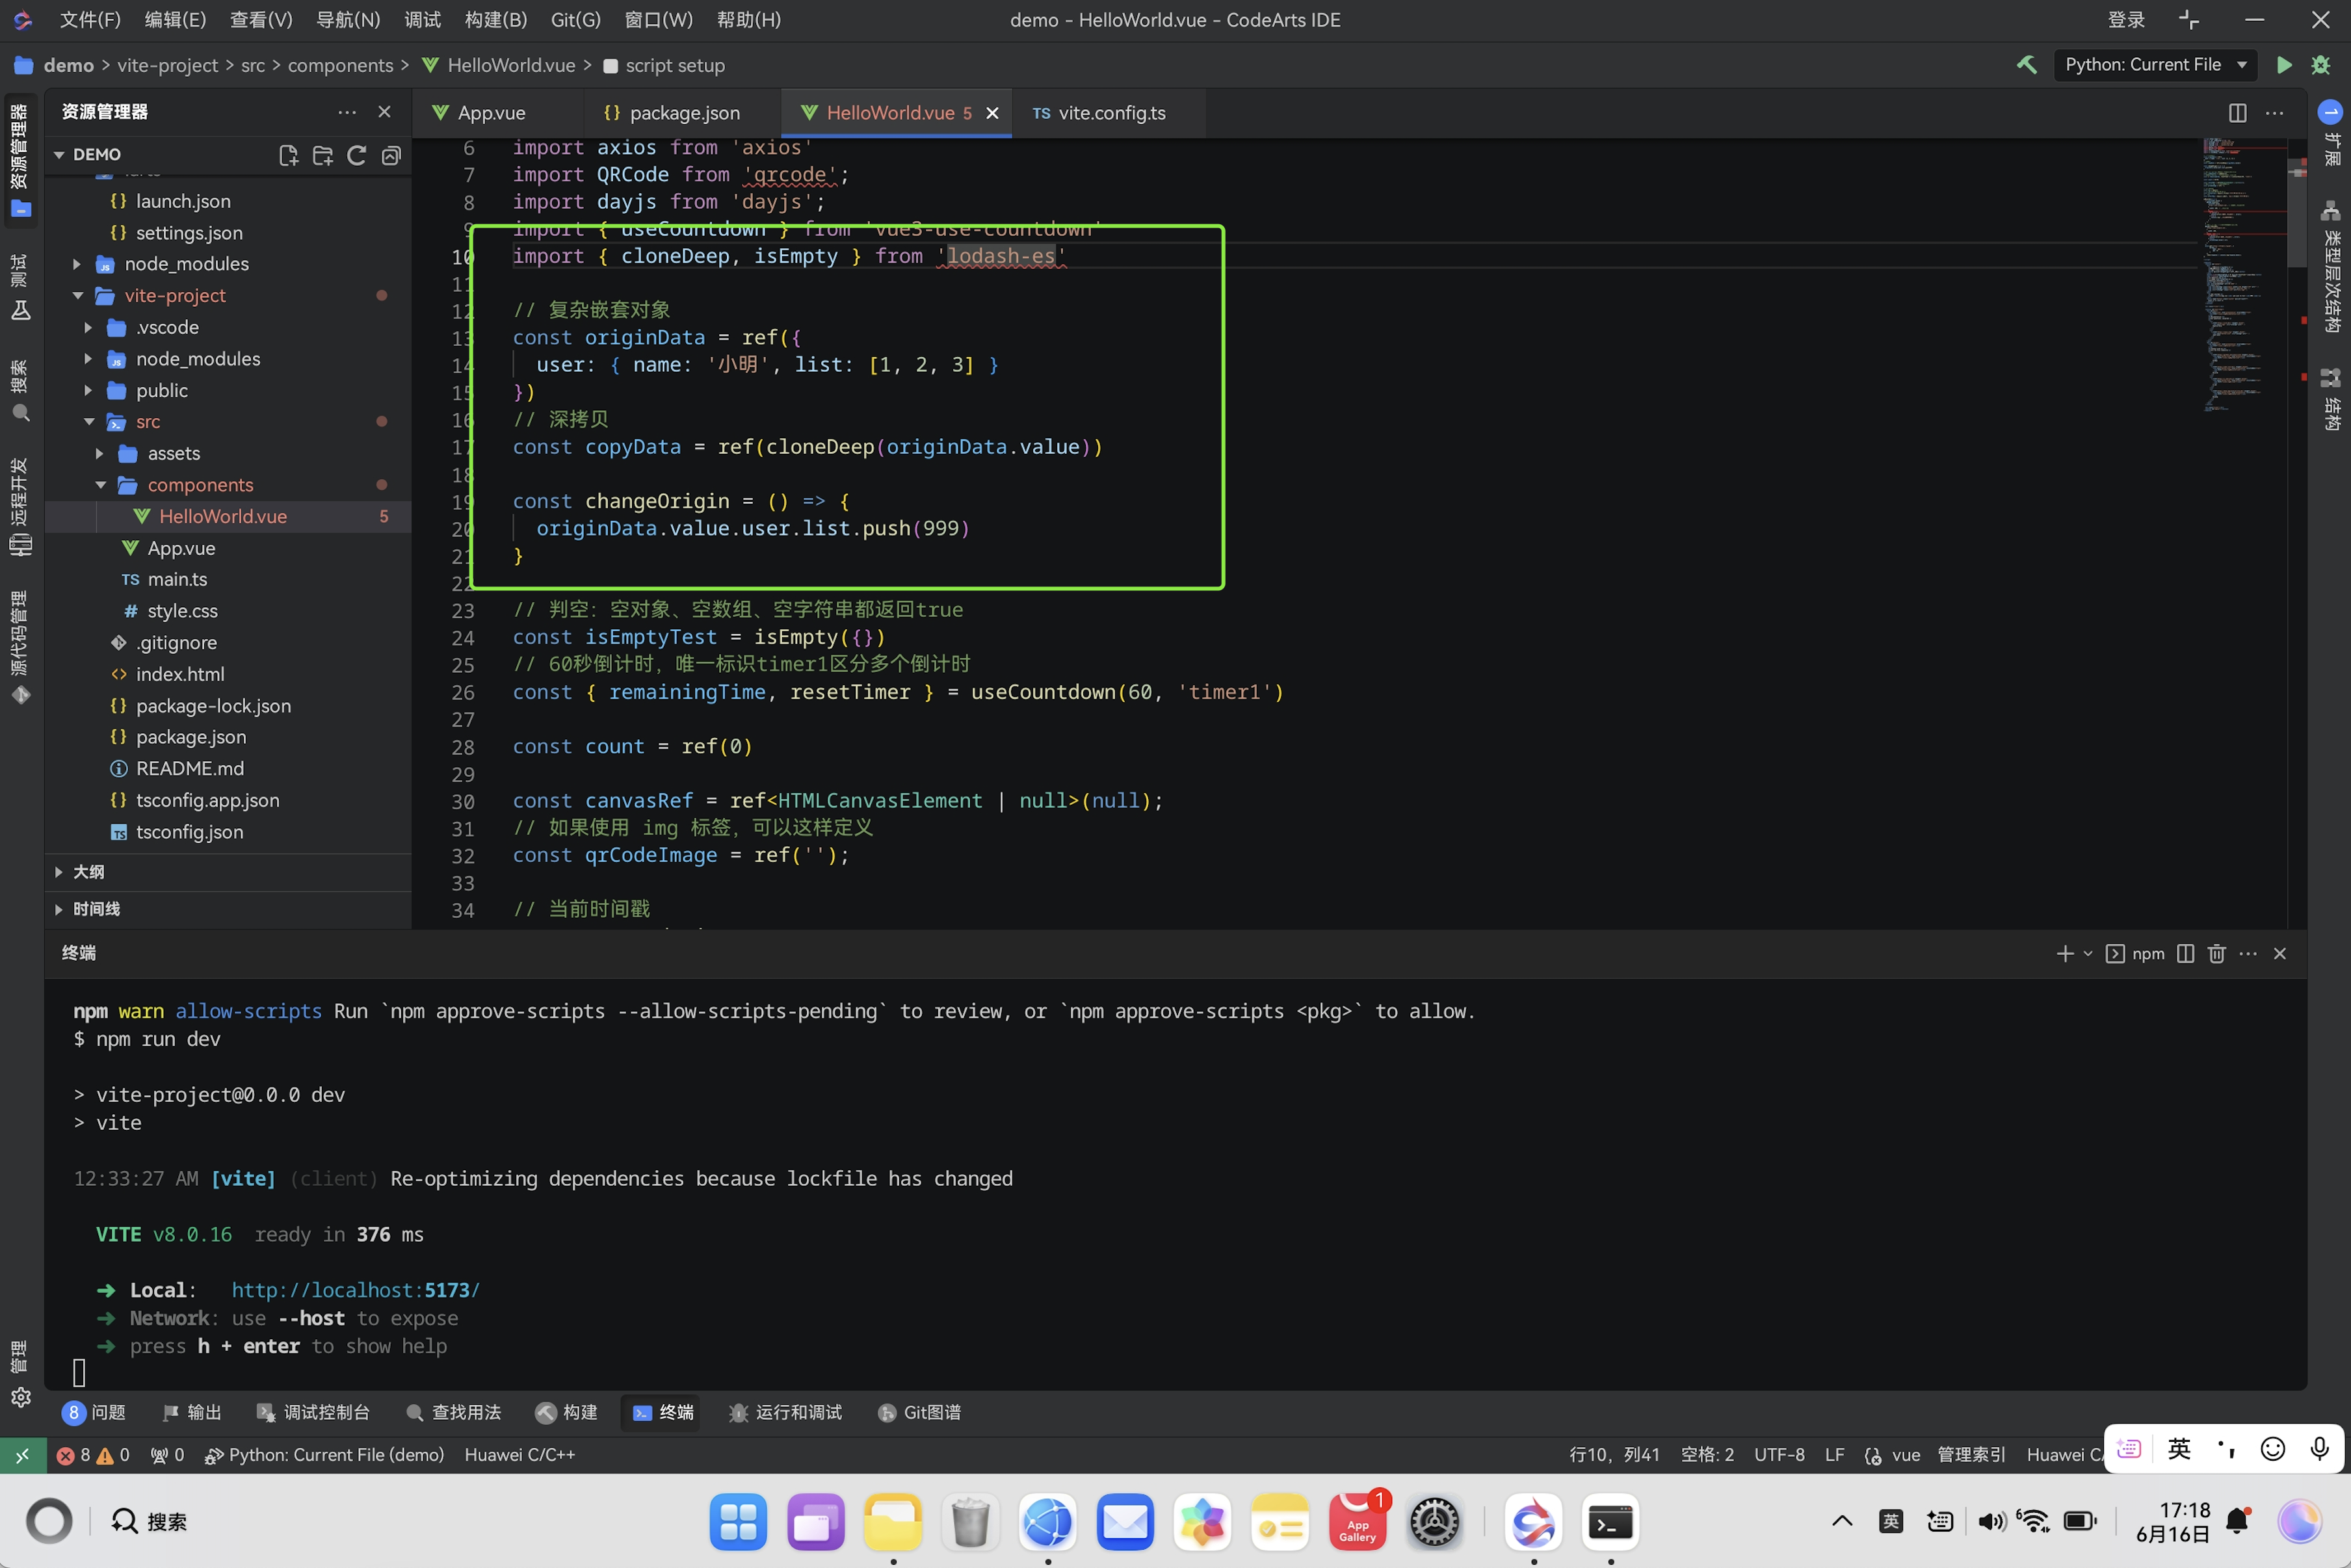The height and width of the screenshot is (1568, 2351).
Task: Refresh the explorer file tree
Action: (x=356, y=155)
